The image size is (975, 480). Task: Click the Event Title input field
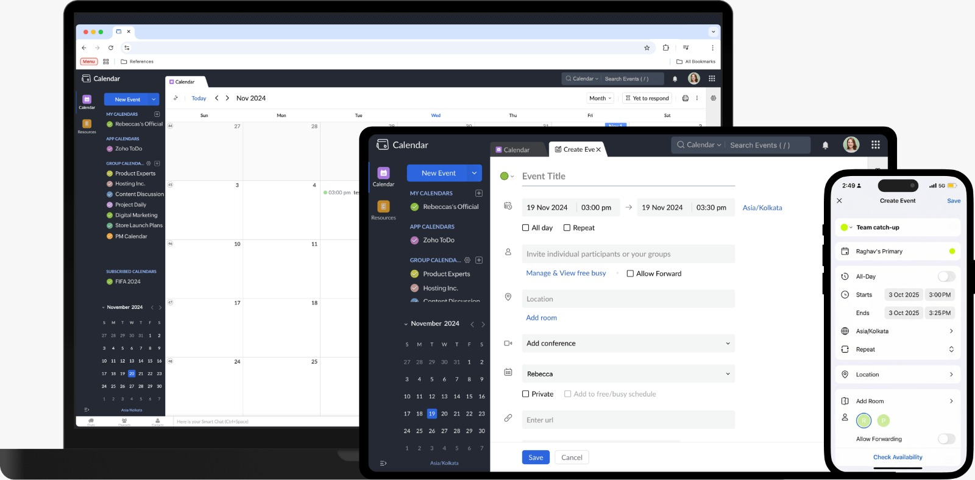click(x=628, y=176)
